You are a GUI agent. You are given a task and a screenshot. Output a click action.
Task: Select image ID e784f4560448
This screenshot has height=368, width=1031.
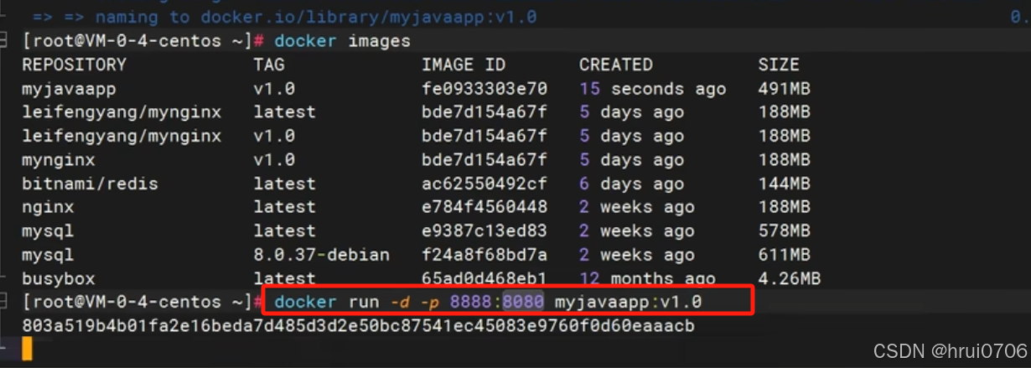(484, 207)
